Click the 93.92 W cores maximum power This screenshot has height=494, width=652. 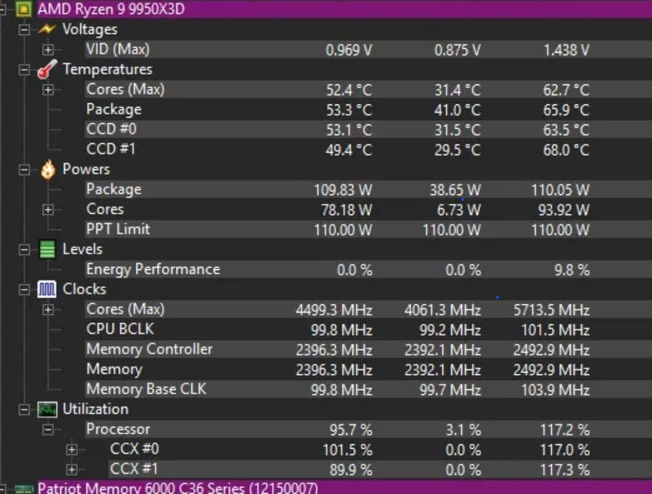(563, 210)
